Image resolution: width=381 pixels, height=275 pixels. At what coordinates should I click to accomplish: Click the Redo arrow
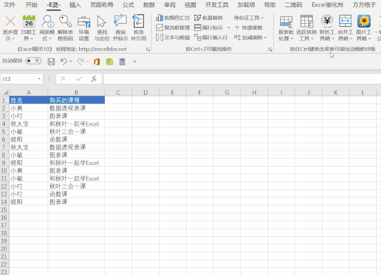coord(80,61)
